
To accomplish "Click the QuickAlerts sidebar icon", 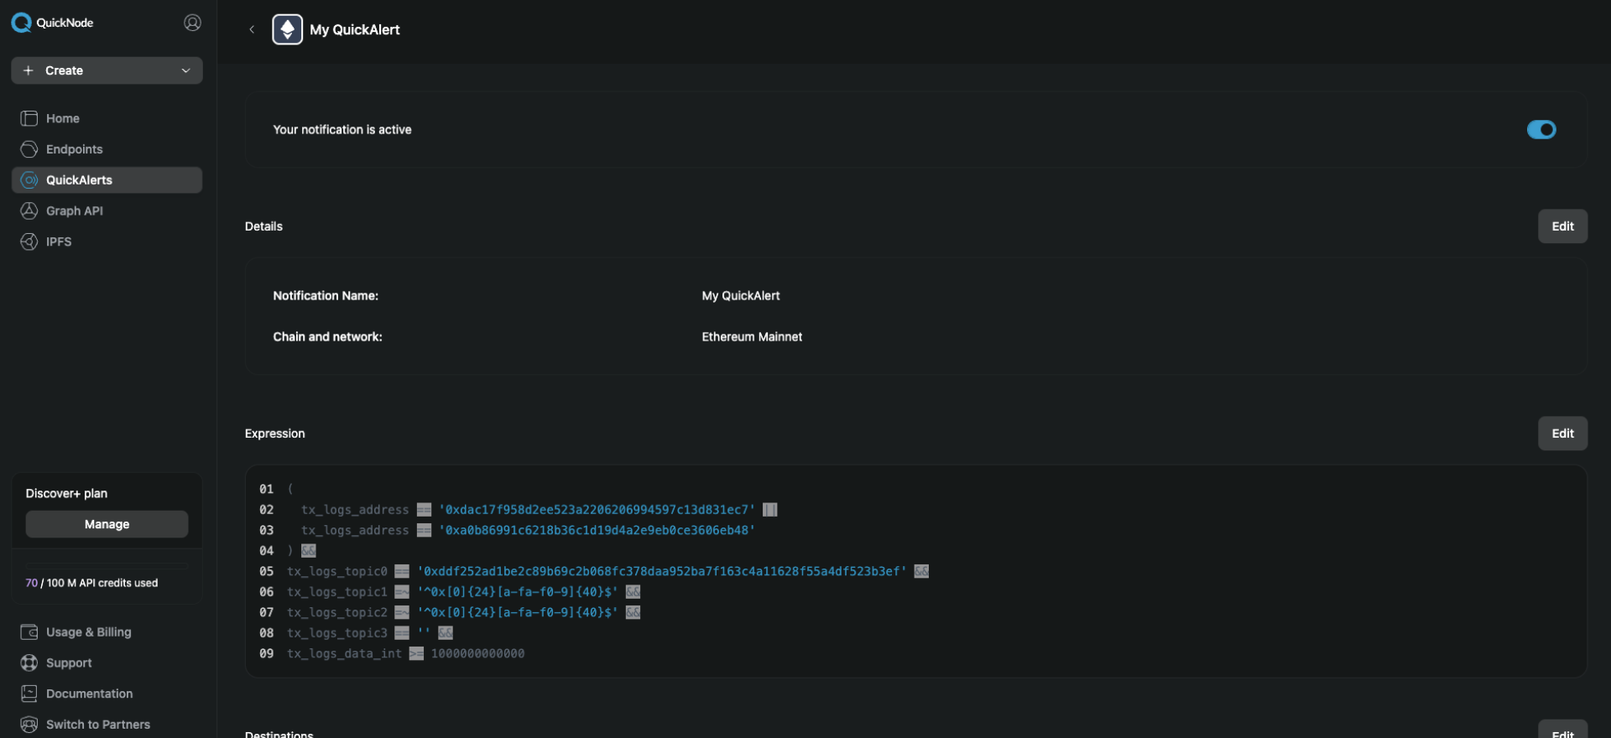I will [29, 180].
